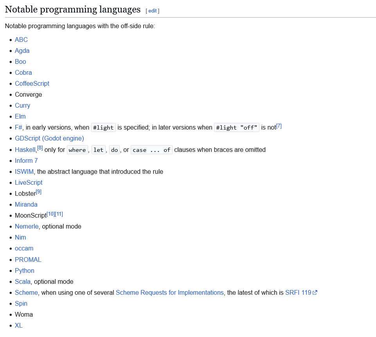Open the ABC language link
The height and width of the screenshot is (337, 376).
coord(22,40)
